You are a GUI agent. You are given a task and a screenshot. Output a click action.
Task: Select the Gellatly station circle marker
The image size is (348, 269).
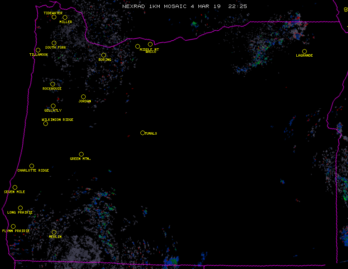(53, 106)
